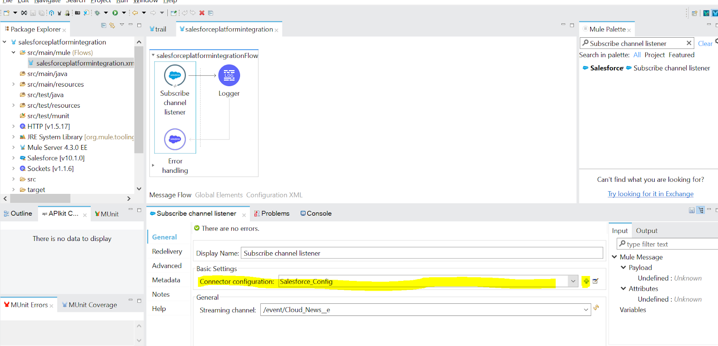Click the edit connector configuration icon
This screenshot has width=718, height=346.
[595, 281]
